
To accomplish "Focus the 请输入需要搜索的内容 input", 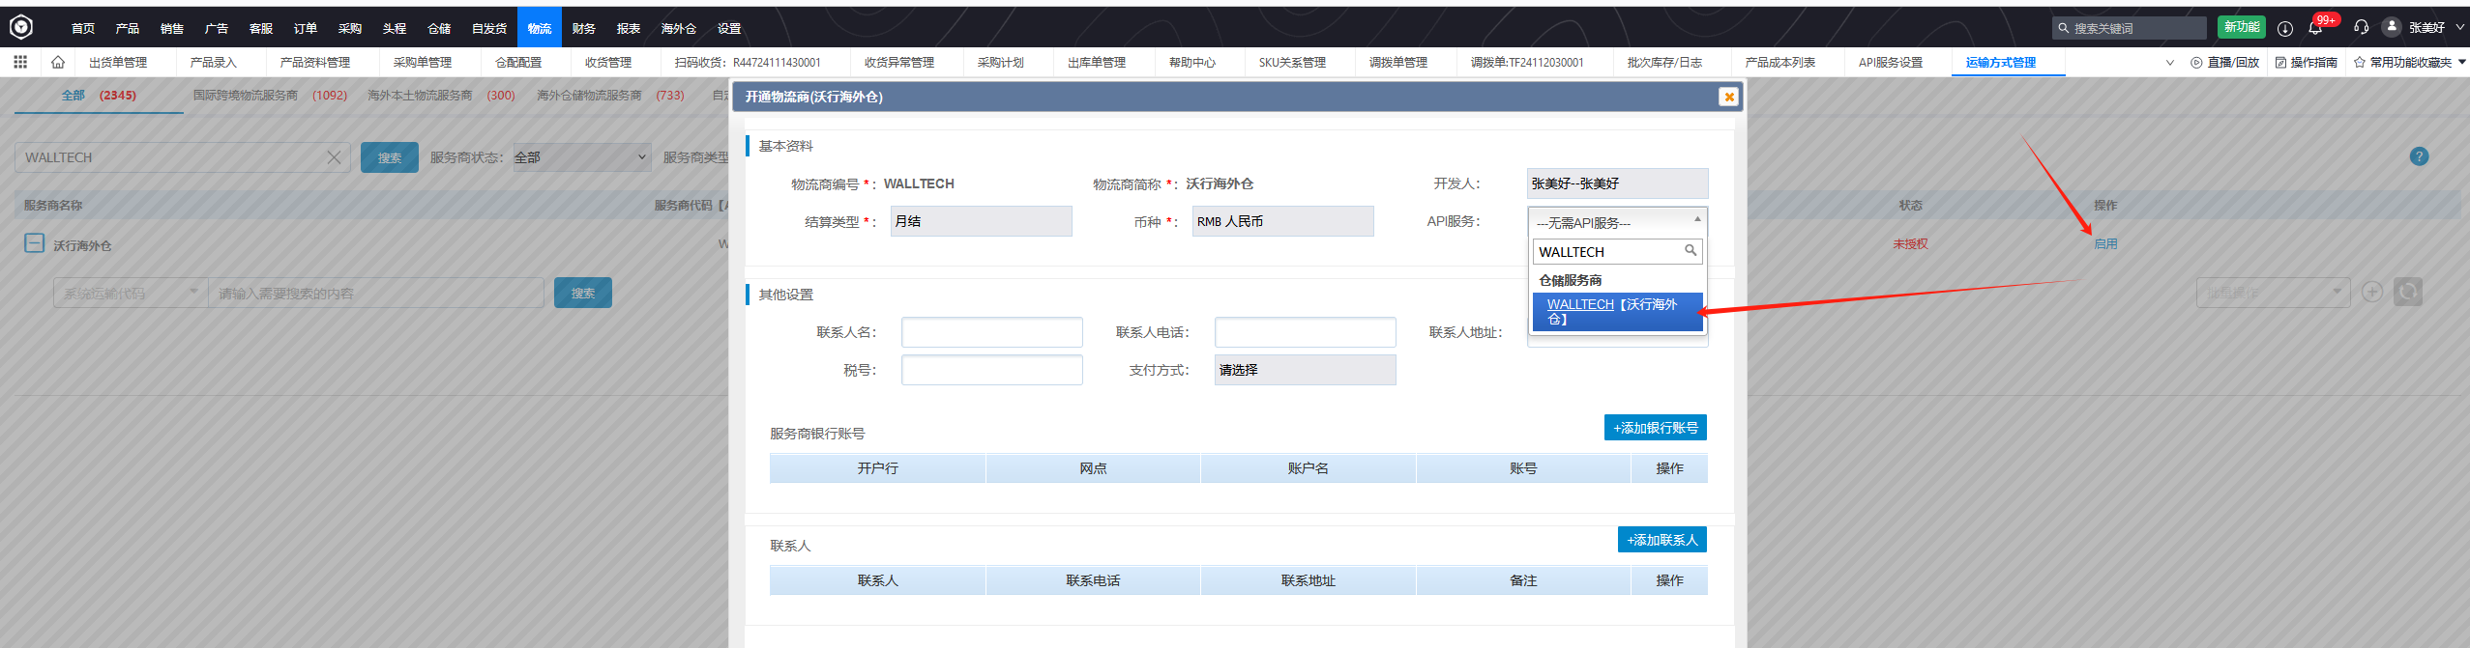I will 376,293.
